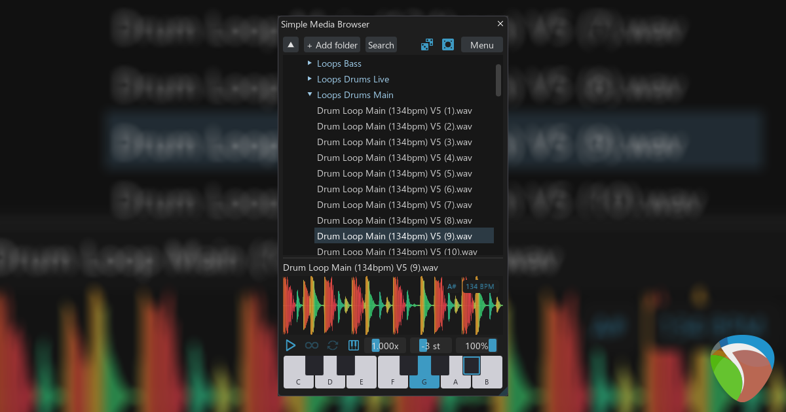
Task: Toggle the piano keyboard display icon
Action: pos(354,345)
